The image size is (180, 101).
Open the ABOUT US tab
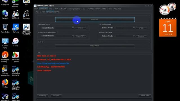click(x=118, y=9)
